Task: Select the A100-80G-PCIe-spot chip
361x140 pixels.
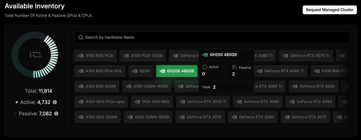Action: coord(101,102)
